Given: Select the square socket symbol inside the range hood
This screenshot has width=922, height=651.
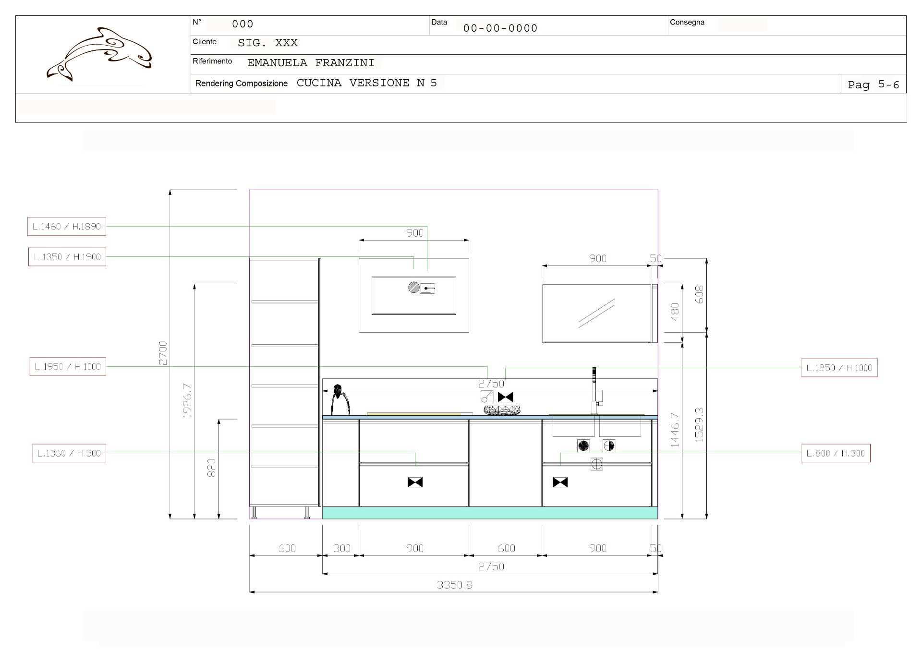Looking at the screenshot, I should [427, 288].
